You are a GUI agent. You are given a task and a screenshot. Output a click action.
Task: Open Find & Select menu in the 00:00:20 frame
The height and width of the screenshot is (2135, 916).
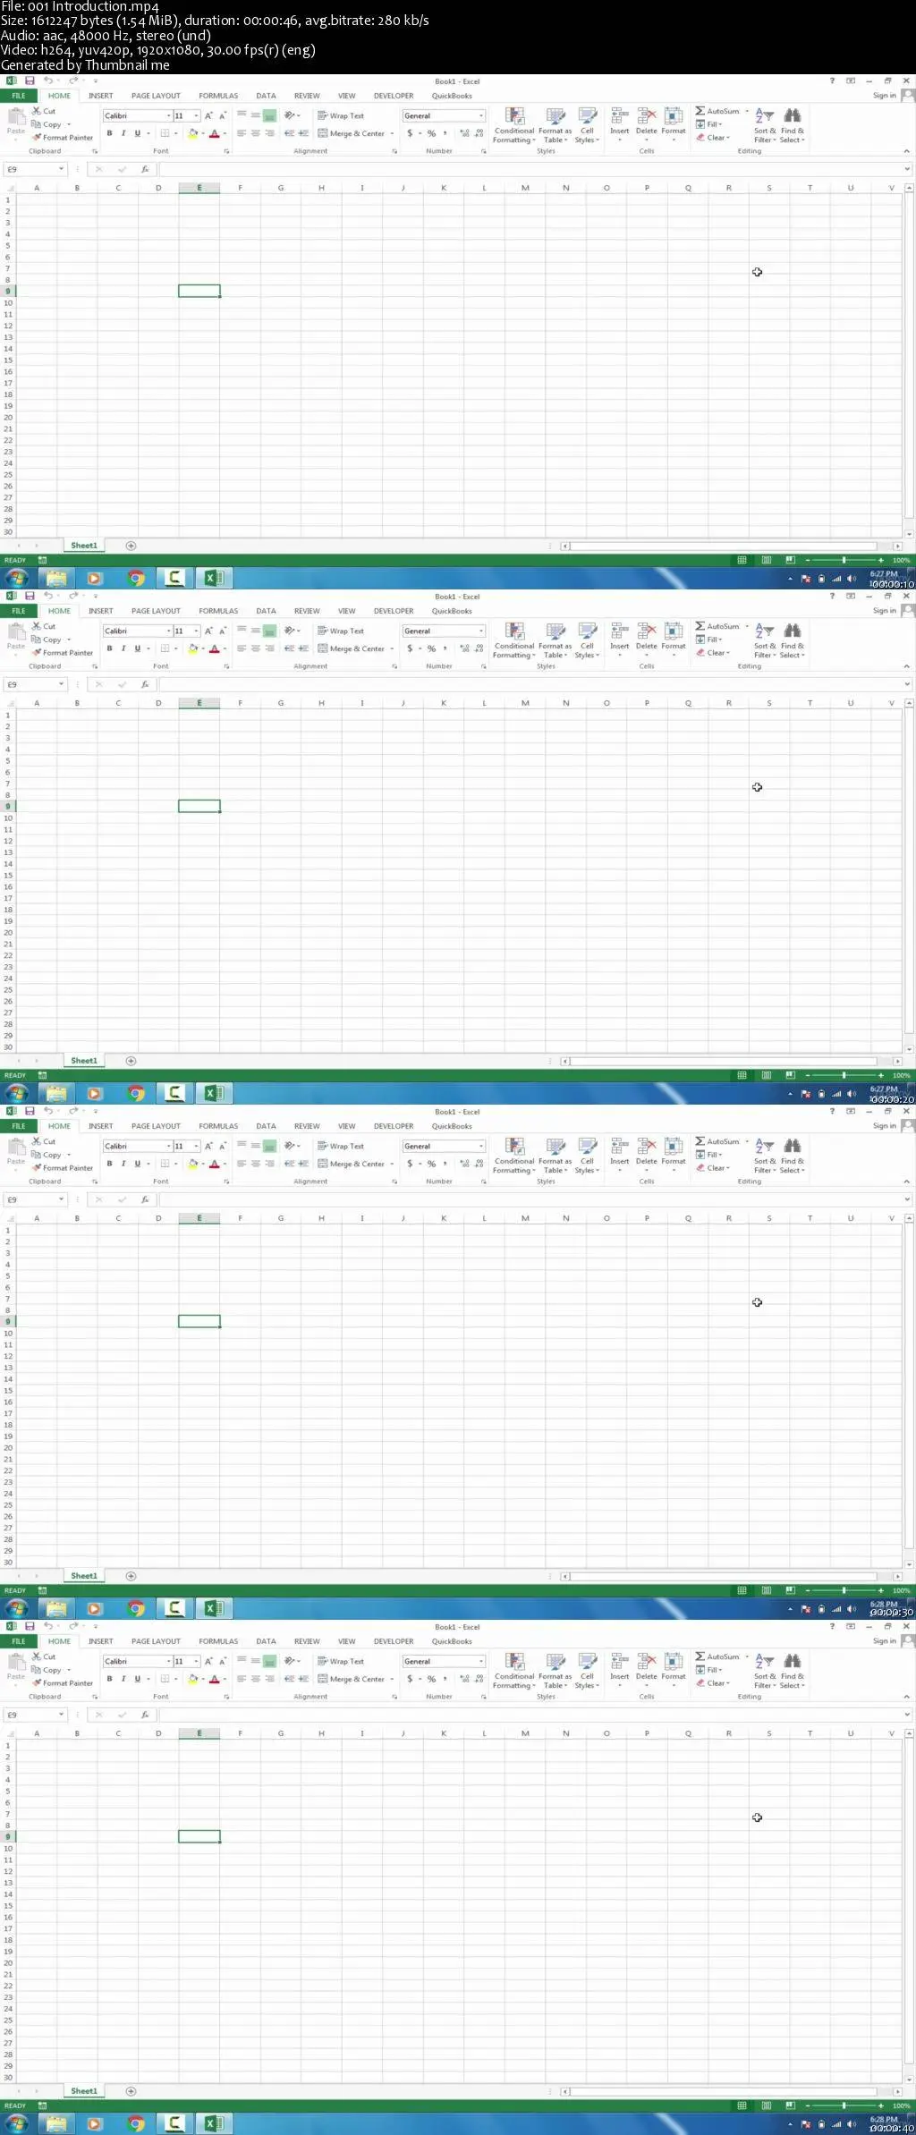pos(793,640)
